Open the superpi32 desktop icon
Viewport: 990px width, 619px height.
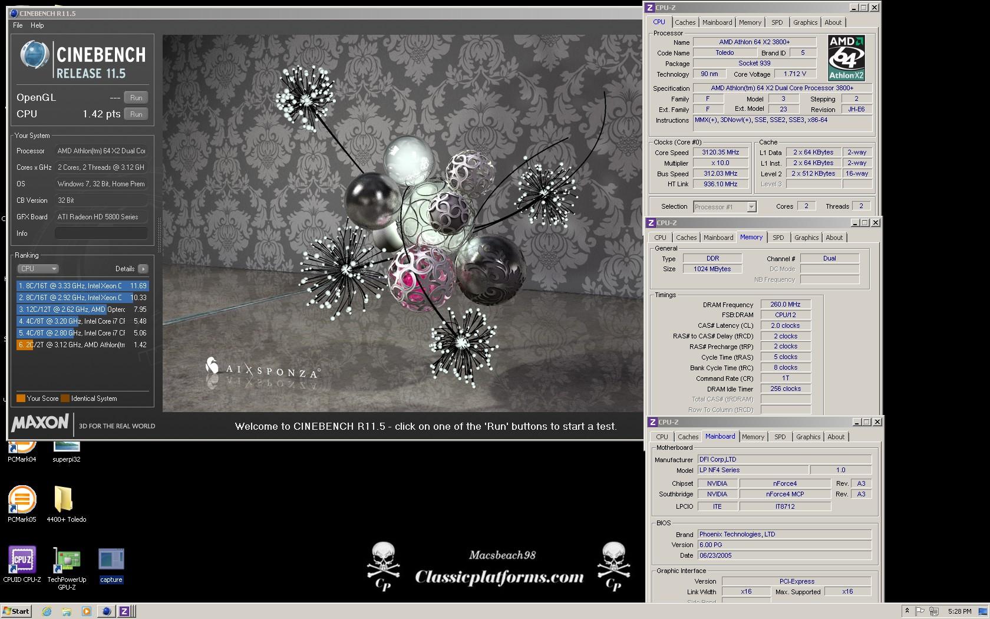(66, 452)
